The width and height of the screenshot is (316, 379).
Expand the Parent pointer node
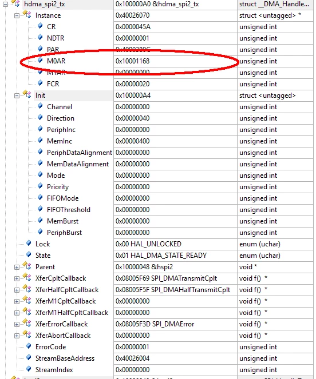pos(17,267)
